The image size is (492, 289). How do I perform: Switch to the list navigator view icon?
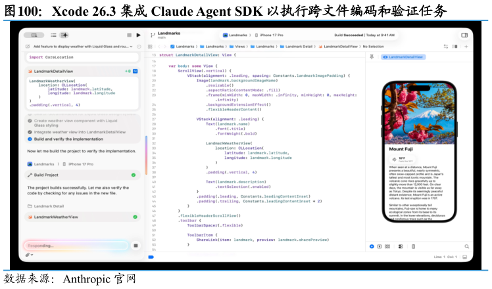(54, 35)
